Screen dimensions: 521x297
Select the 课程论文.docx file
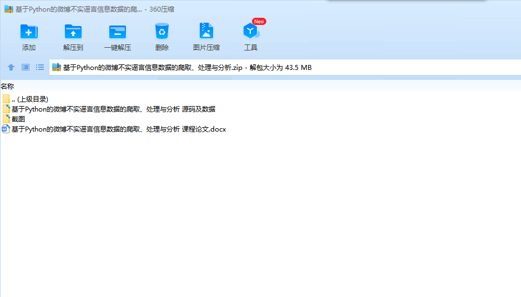tap(114, 129)
